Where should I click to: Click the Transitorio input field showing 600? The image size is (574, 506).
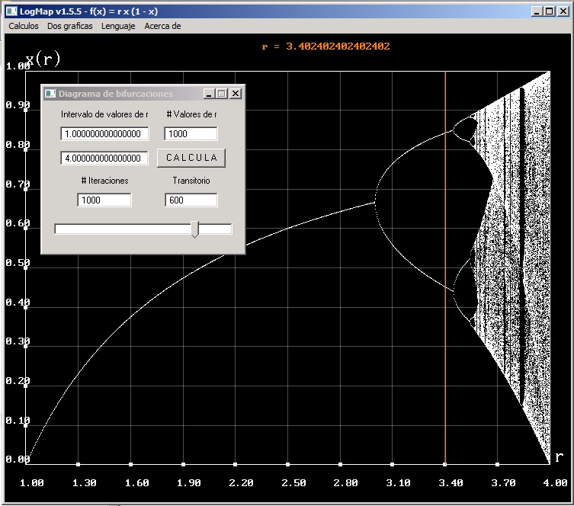click(191, 200)
